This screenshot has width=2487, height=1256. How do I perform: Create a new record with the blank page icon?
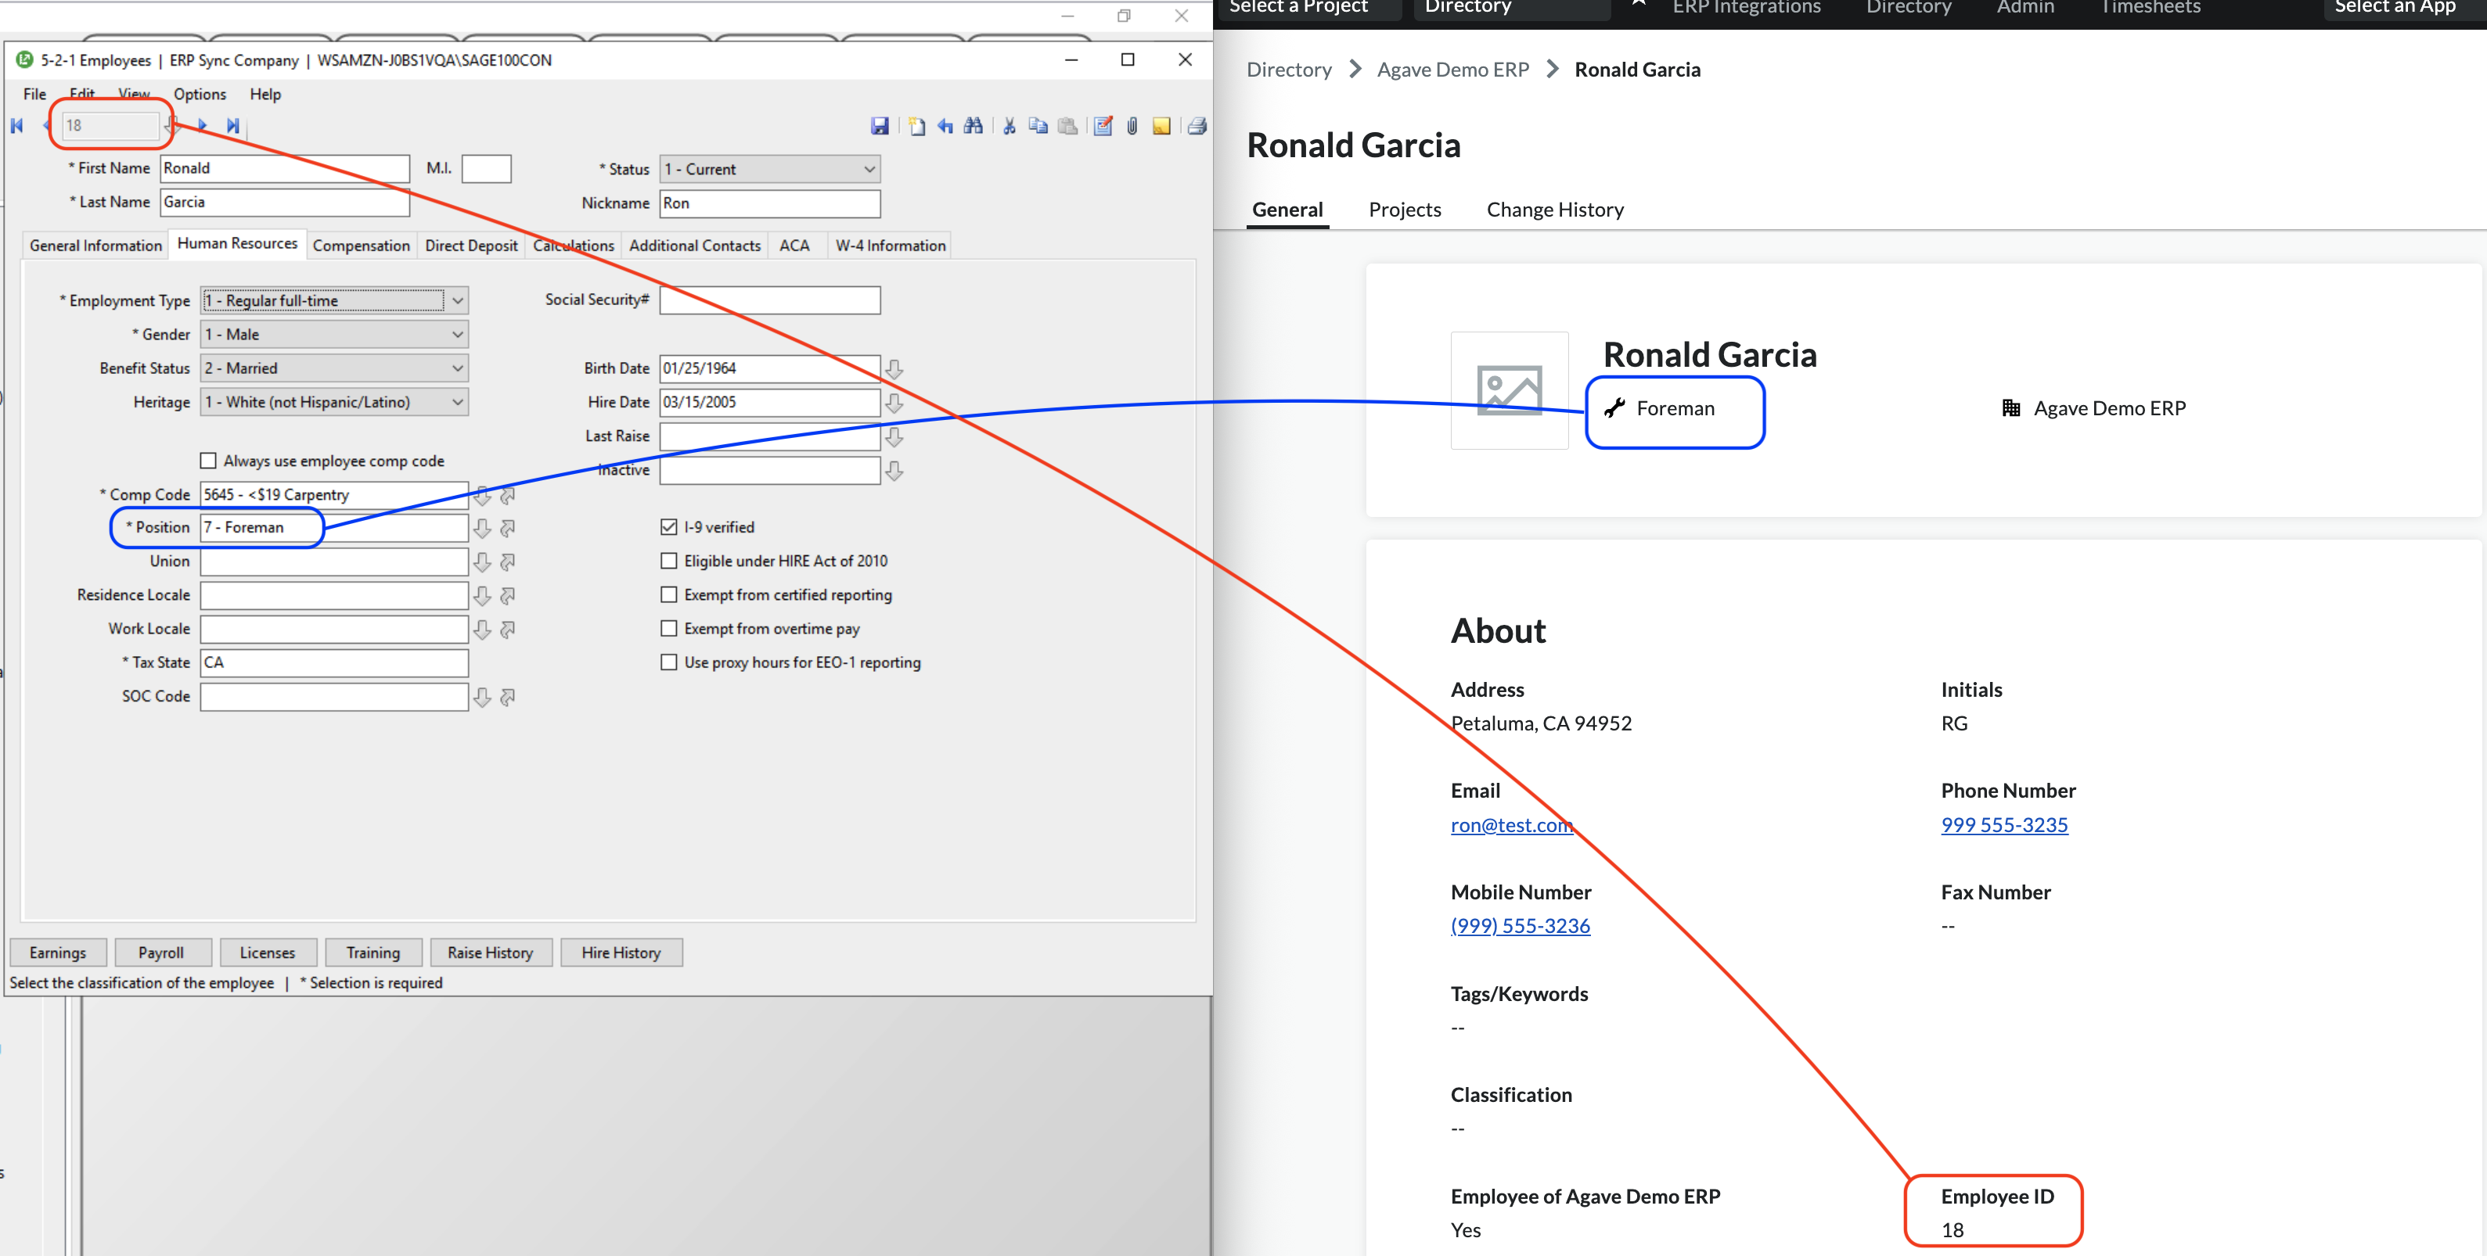pos(916,125)
